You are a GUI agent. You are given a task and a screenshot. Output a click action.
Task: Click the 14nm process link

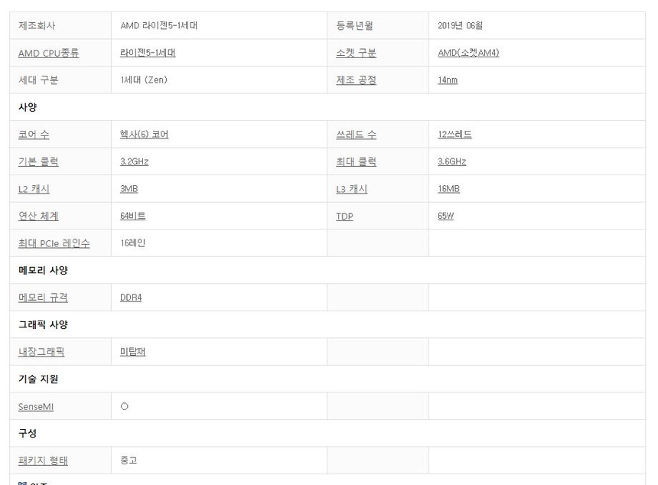click(x=448, y=80)
